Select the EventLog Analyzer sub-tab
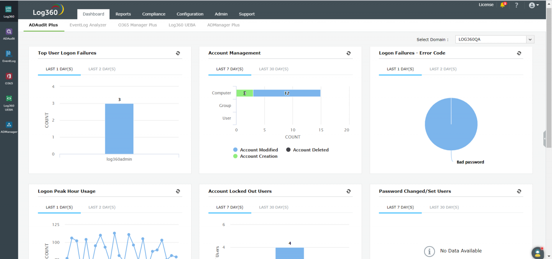Screen dimensions: 552x259 point(88,25)
